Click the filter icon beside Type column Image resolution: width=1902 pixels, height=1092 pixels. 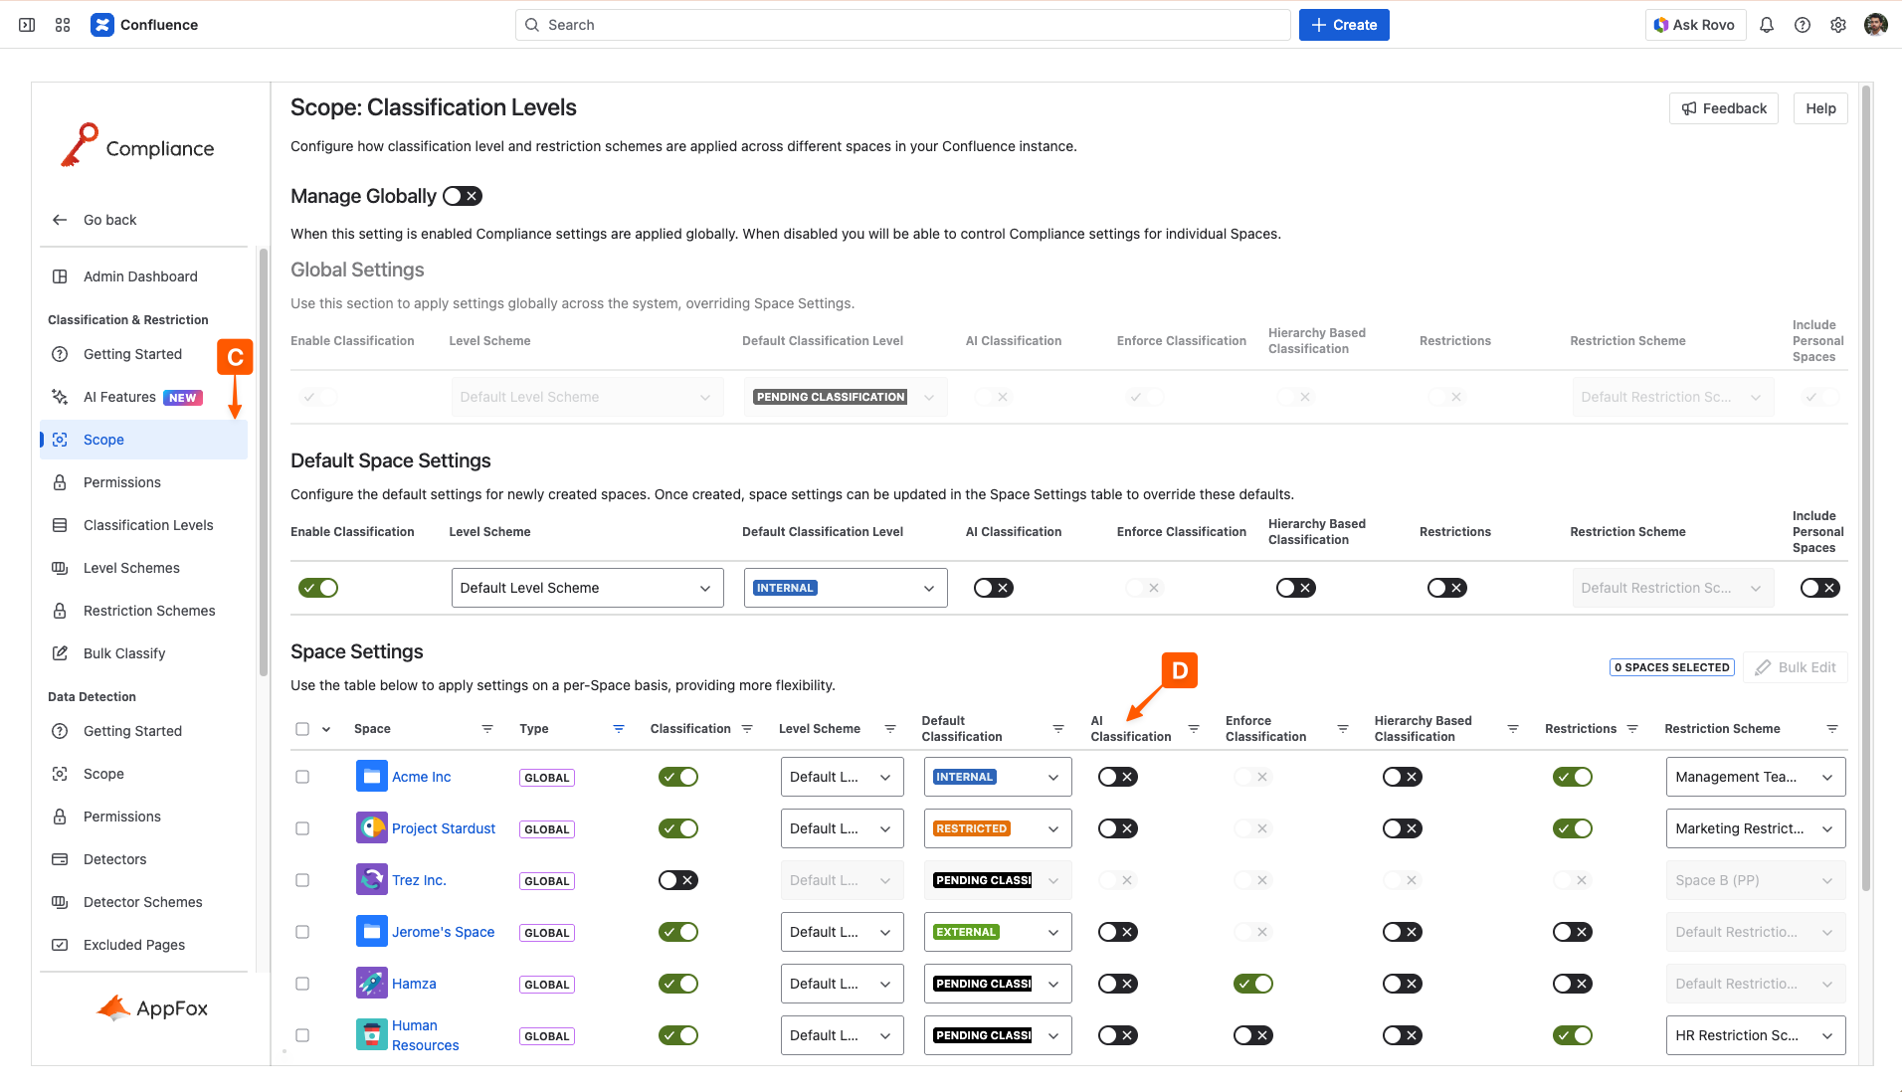(x=619, y=729)
